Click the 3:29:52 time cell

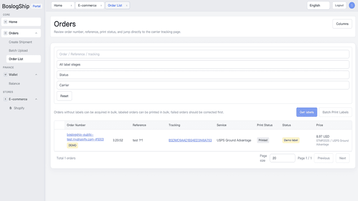(118, 140)
